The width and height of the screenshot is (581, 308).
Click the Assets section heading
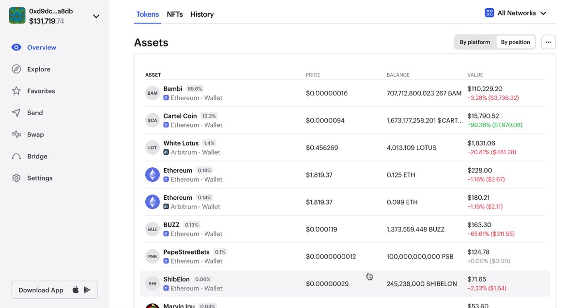click(151, 43)
